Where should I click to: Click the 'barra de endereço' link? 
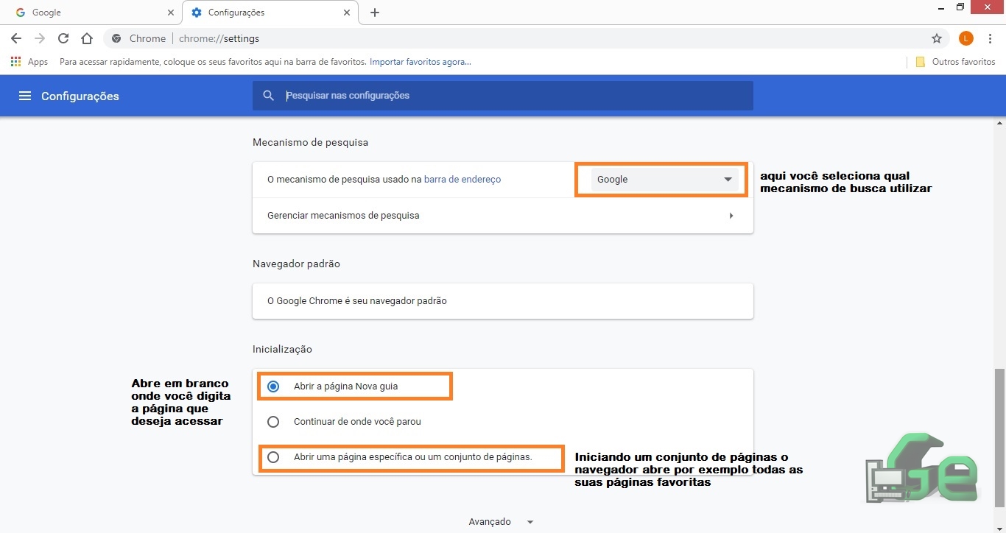(x=462, y=179)
